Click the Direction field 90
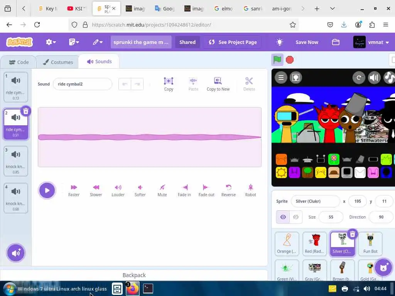Image resolution: width=395 pixels, height=296 pixels. click(381, 217)
